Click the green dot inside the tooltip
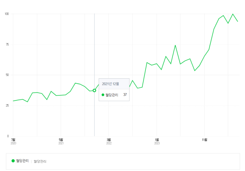Viewport: 245px width, 171px height. click(103, 95)
